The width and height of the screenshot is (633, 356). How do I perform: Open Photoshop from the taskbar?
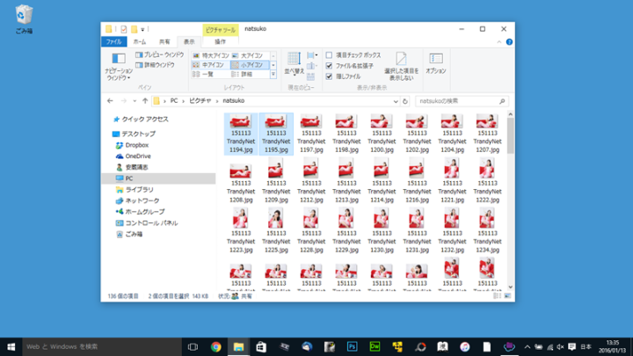(x=352, y=346)
